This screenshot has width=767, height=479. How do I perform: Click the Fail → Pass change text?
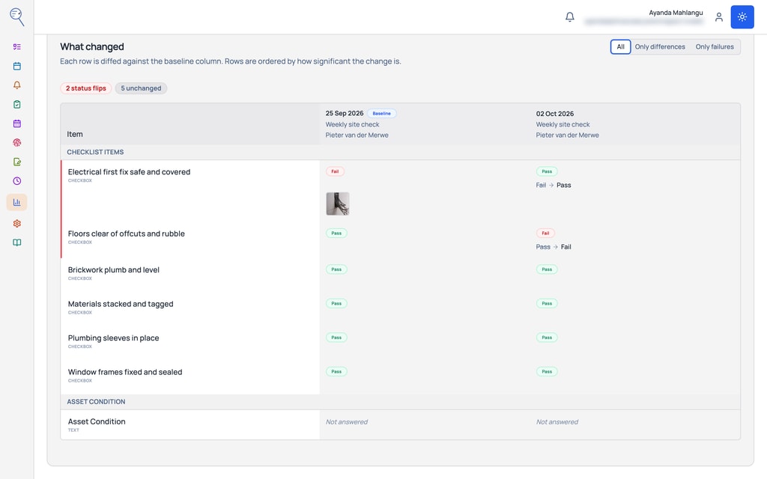click(554, 186)
